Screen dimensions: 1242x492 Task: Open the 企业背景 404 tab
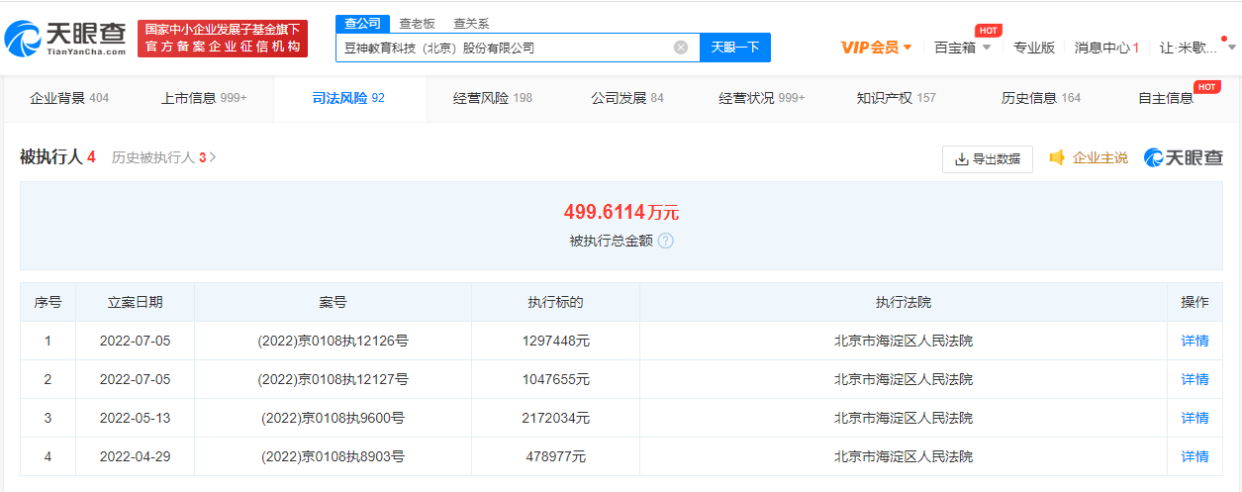pyautogui.click(x=69, y=98)
